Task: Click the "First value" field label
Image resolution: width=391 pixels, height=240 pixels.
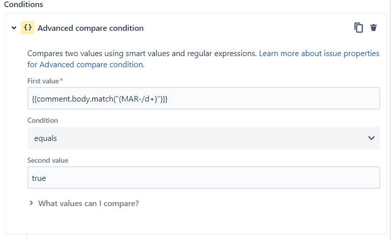Action: click(x=43, y=81)
